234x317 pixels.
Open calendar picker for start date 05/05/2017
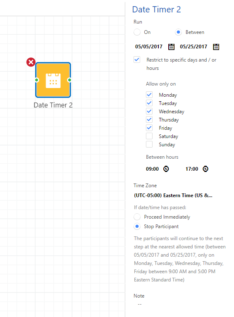(171, 47)
